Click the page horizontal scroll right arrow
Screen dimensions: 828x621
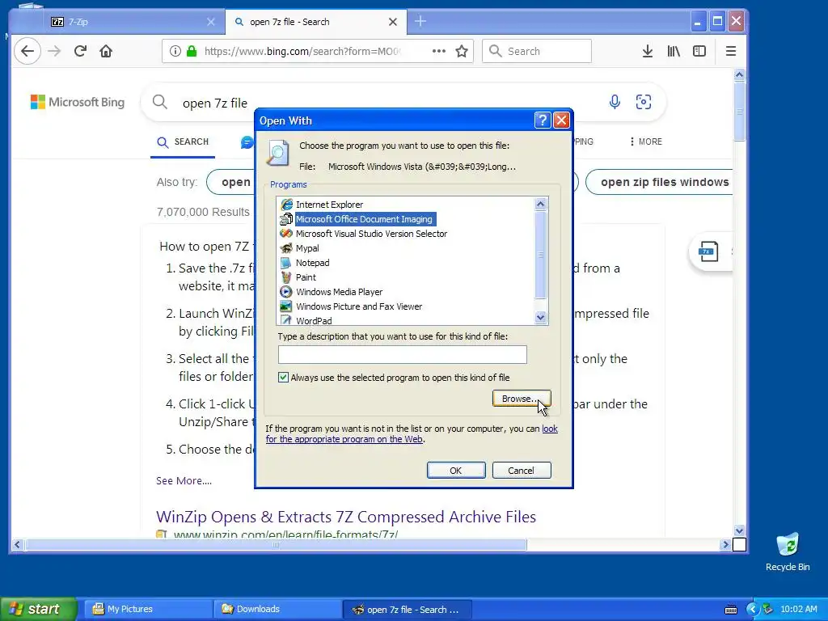tap(725, 544)
